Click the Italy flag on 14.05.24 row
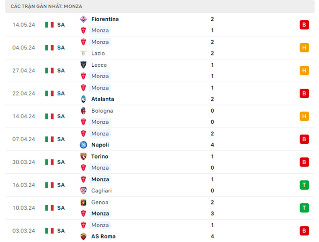319x242 pixels. (49, 25)
